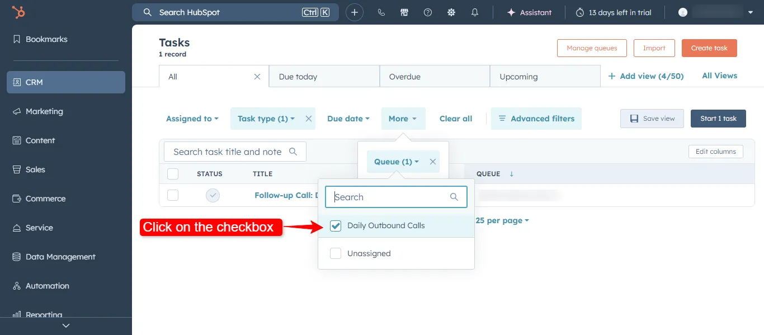The image size is (764, 335).
Task: Check the Unassigned checkbox
Action: click(x=336, y=253)
